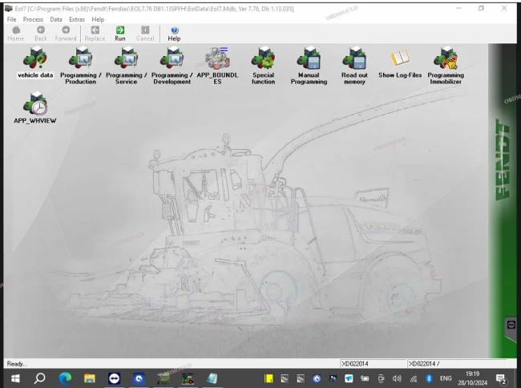The width and height of the screenshot is (521, 388).
Task: Open the vehicle data icon
Action: pyautogui.click(x=35, y=59)
